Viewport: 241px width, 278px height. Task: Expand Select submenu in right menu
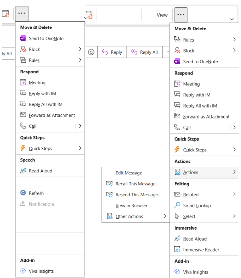[x=204, y=216]
